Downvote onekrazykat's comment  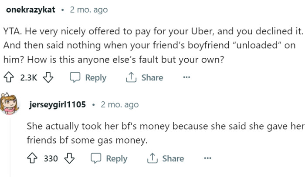click(x=48, y=77)
